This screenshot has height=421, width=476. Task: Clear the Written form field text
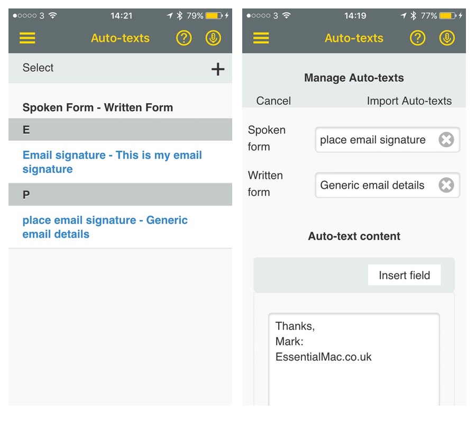point(446,185)
